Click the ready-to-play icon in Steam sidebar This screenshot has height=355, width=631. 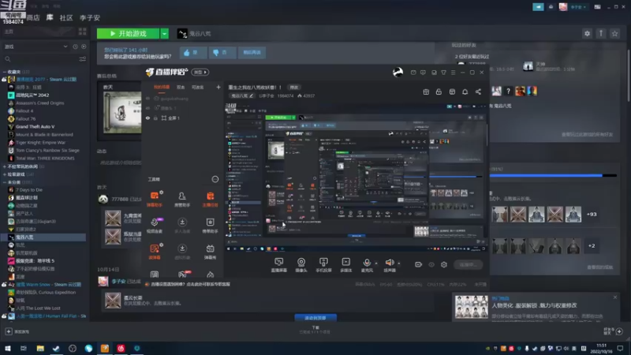[84, 47]
